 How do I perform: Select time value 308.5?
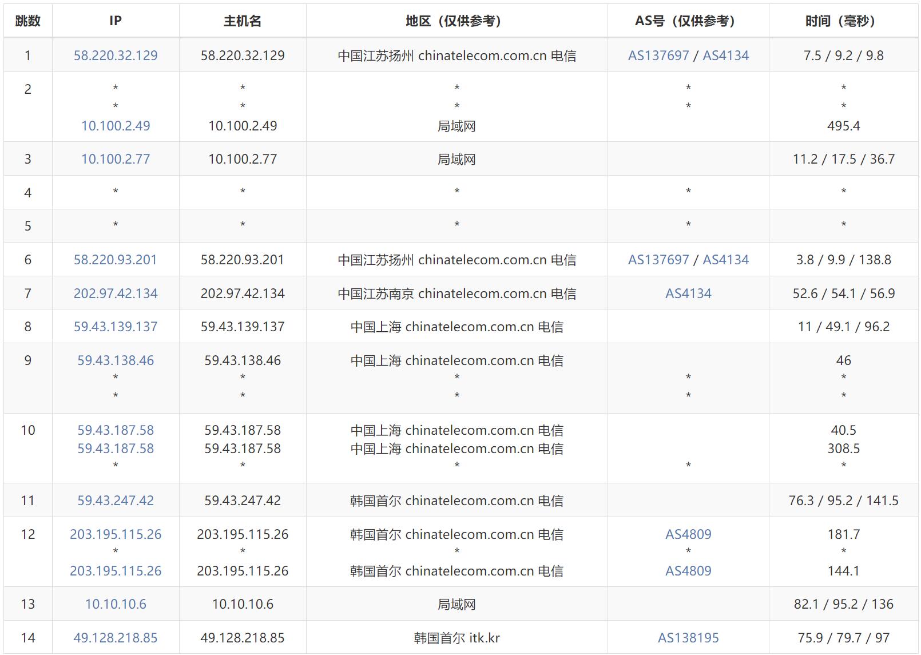click(843, 448)
